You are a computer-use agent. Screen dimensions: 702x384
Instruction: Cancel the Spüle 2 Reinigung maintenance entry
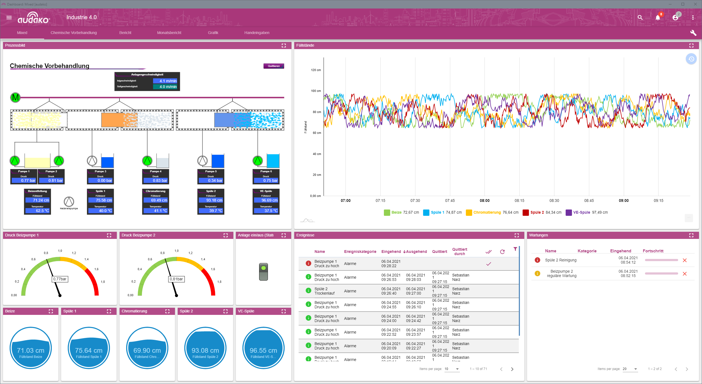pos(685,260)
